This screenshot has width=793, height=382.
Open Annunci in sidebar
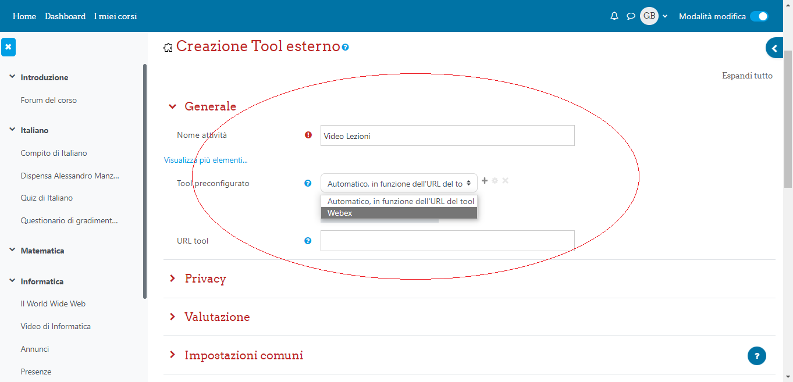35,349
